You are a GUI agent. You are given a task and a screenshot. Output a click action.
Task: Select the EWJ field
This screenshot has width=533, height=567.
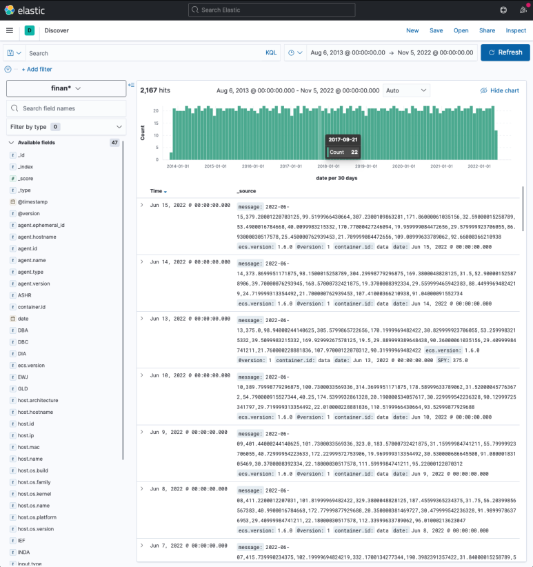(23, 377)
